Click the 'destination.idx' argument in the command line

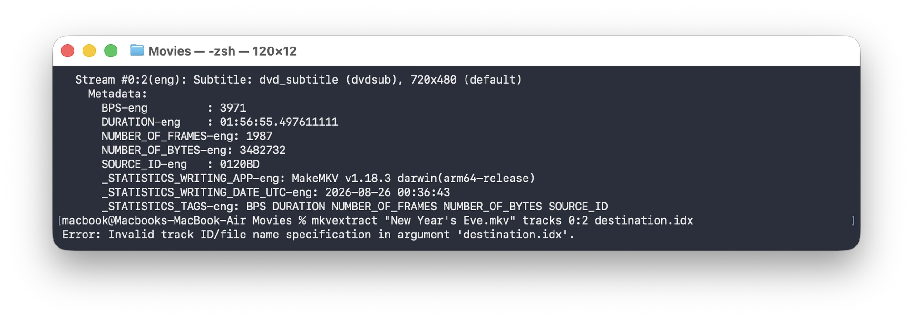click(644, 220)
